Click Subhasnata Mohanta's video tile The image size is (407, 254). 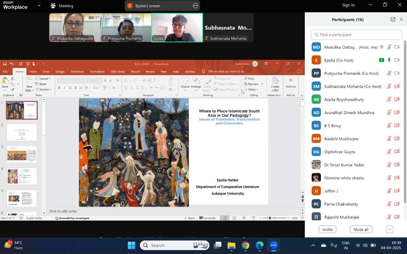[228, 28]
